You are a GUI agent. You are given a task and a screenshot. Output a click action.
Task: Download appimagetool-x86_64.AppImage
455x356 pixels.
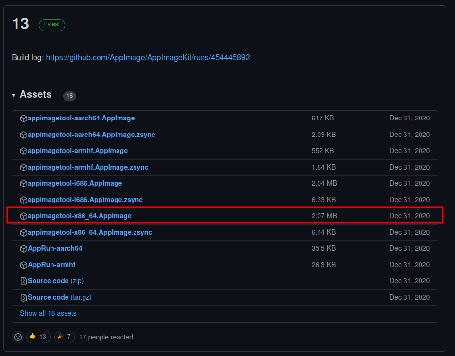[80, 216]
